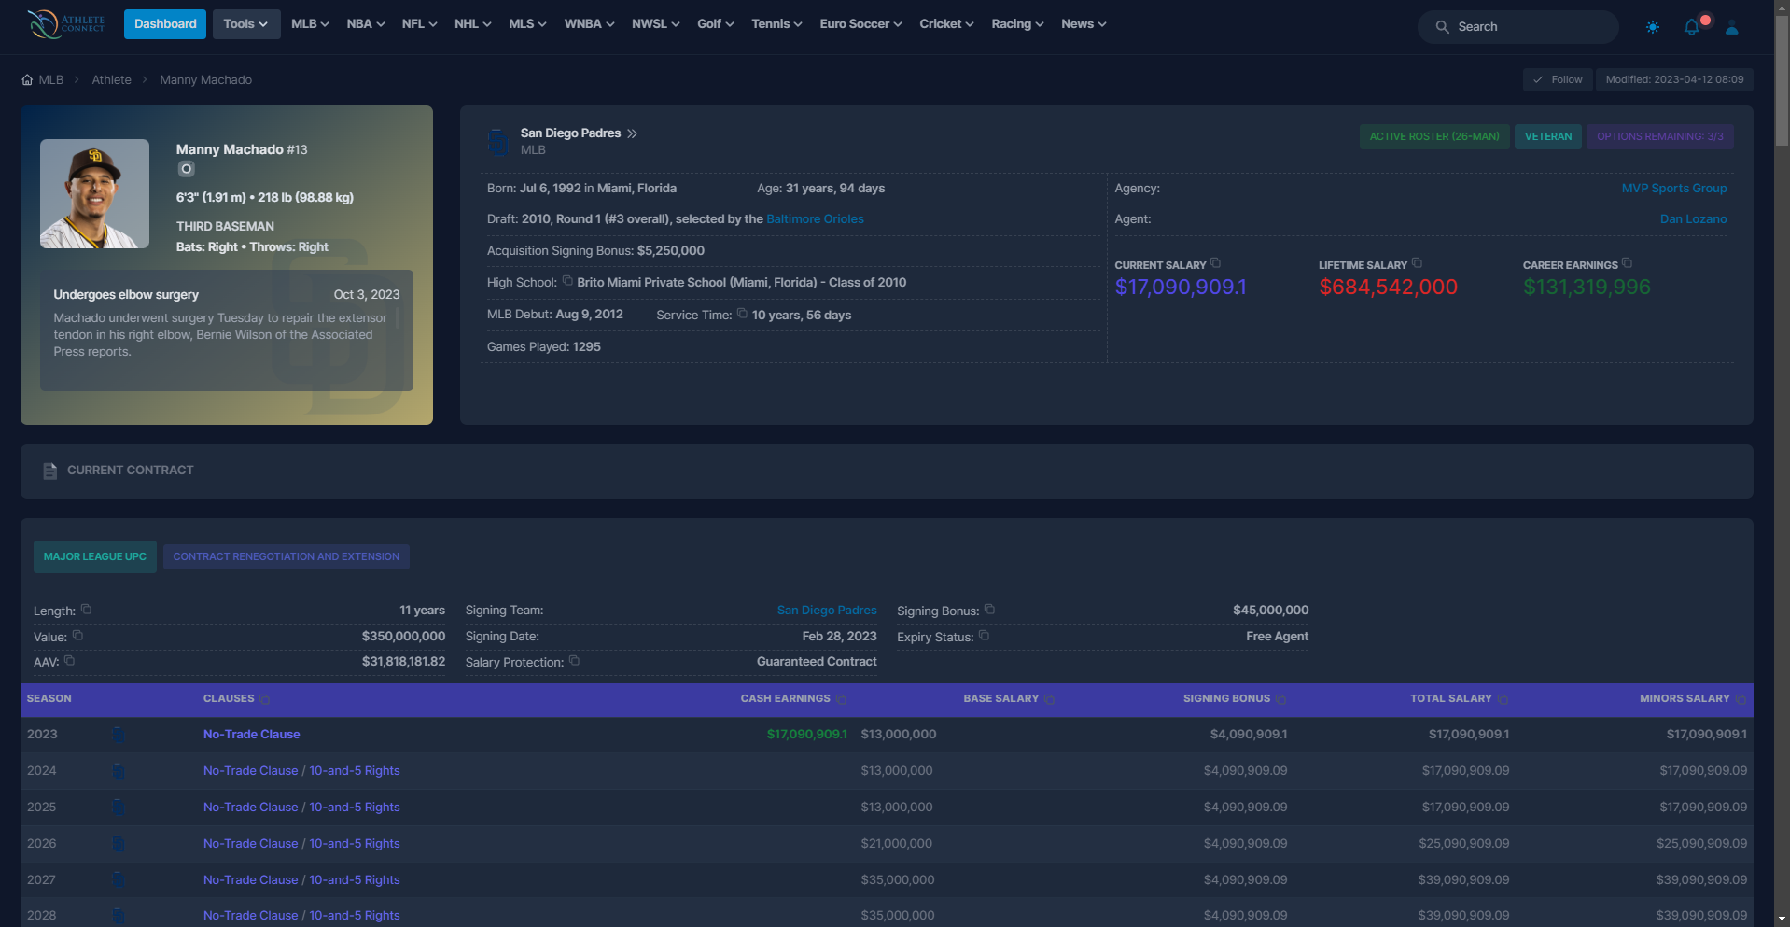
Task: Toggle the light/dark theme sun icon
Action: coord(1653,27)
